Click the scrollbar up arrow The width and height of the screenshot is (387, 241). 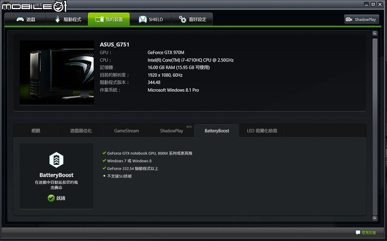(x=375, y=33)
